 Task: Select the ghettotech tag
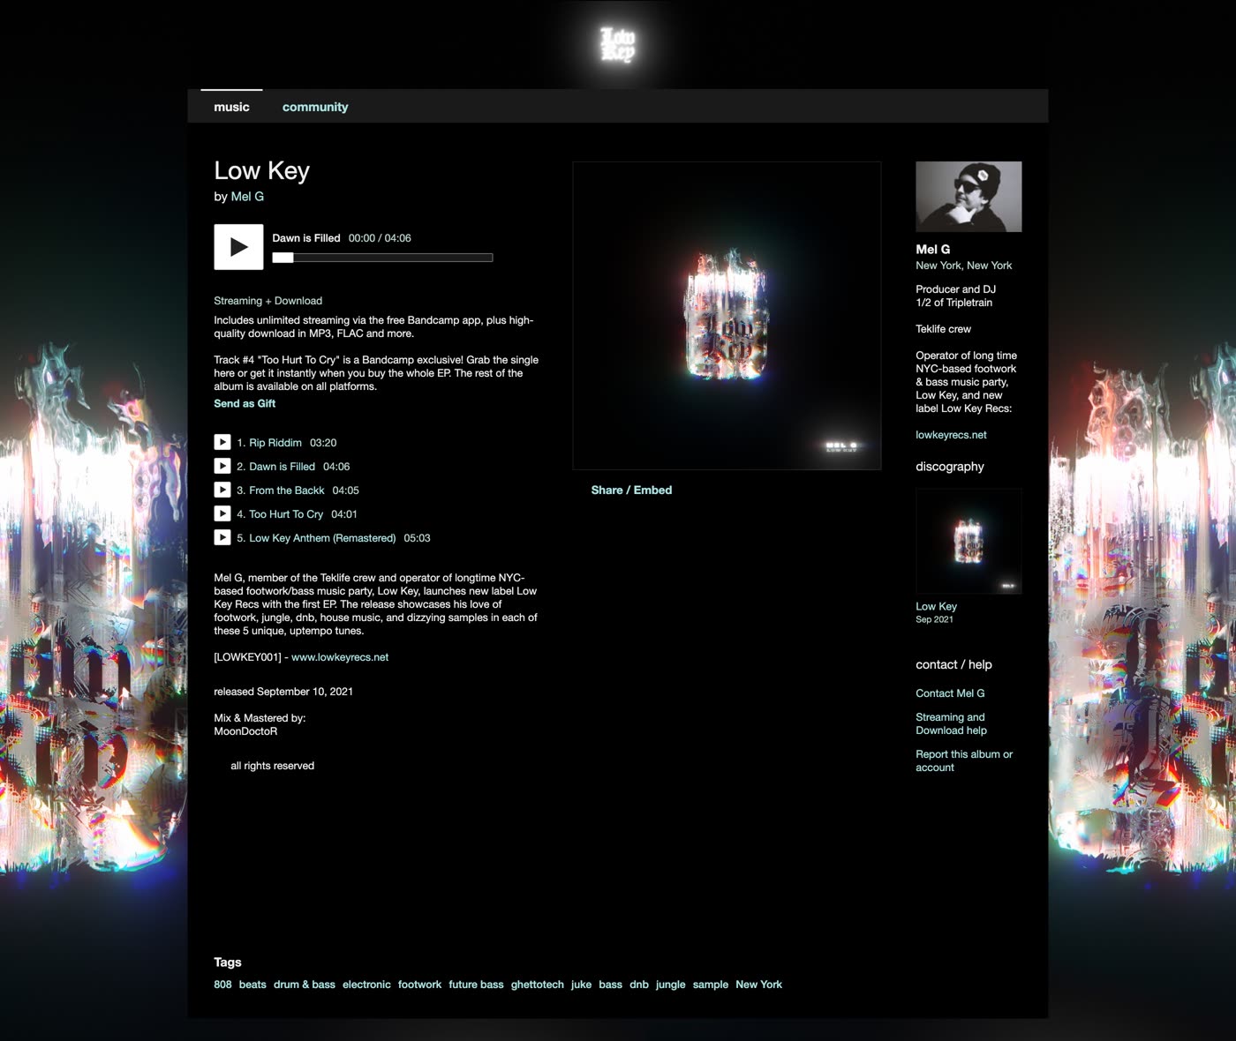(x=537, y=985)
